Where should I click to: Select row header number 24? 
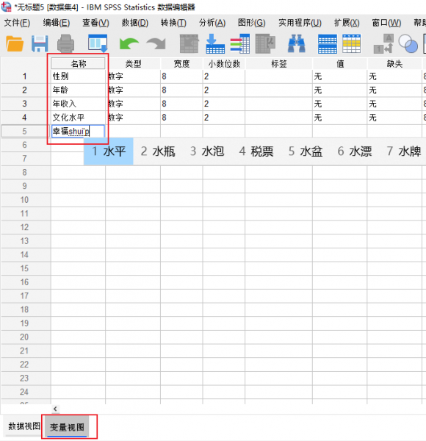tap(25, 392)
